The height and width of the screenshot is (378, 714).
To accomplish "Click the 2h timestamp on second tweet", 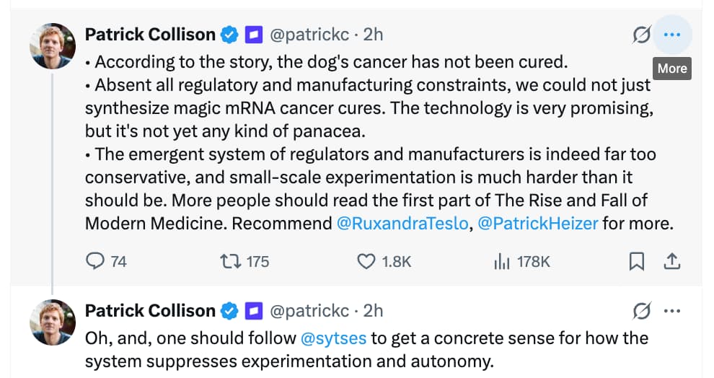I will (373, 311).
